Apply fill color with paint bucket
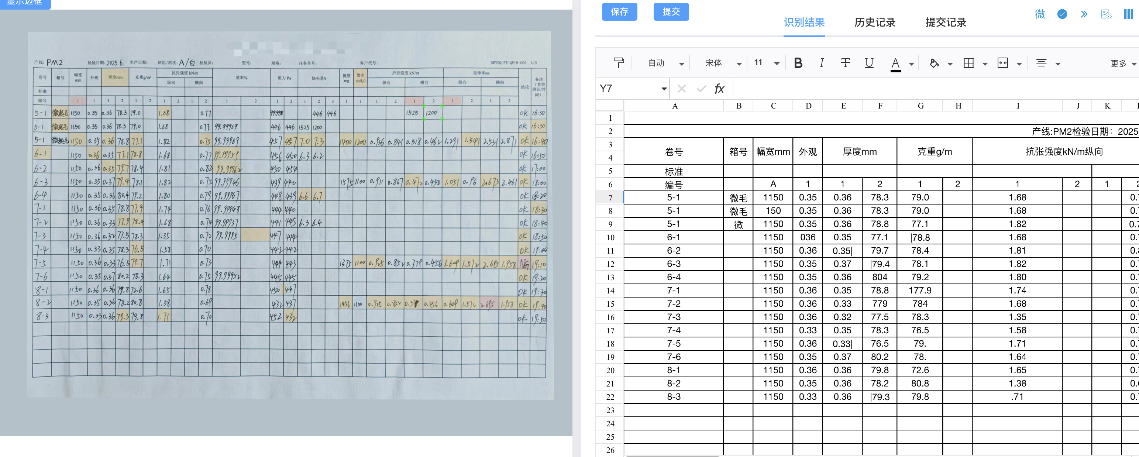This screenshot has height=457, width=1139. pos(934,63)
